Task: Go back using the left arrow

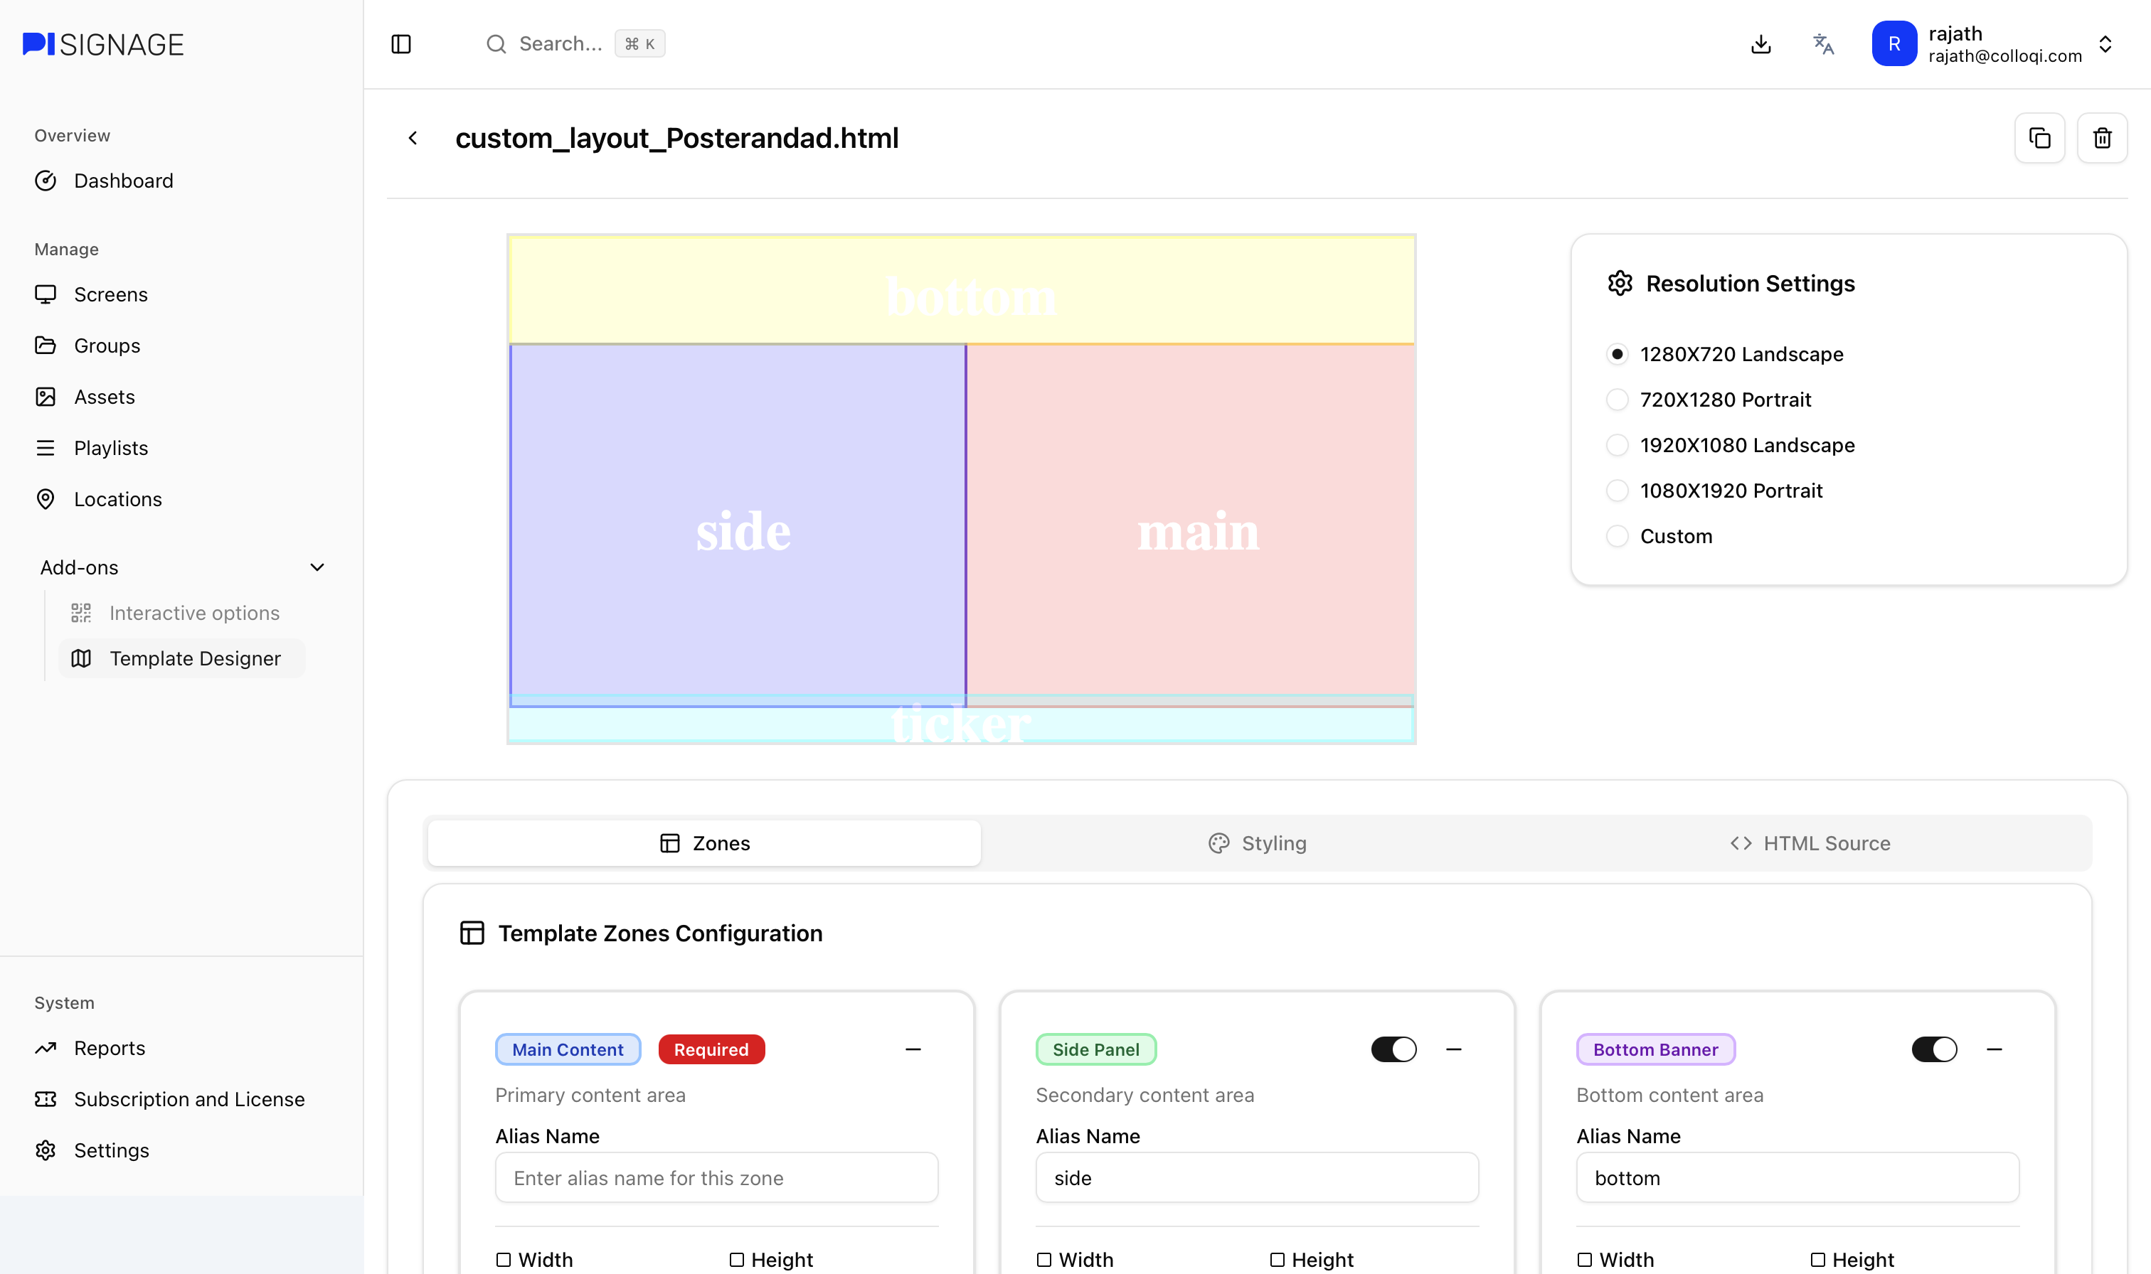Action: pos(413,137)
